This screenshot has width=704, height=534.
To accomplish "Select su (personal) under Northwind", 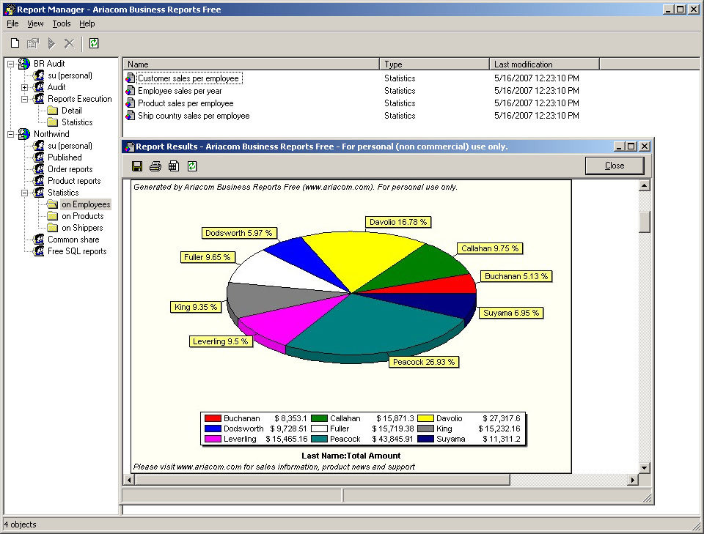I will (x=70, y=146).
